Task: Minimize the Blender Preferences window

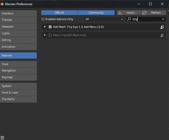Action: [139, 4]
